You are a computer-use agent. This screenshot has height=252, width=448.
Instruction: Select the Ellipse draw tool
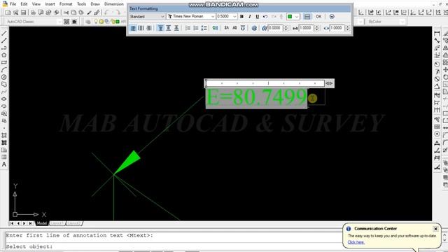click(4, 99)
